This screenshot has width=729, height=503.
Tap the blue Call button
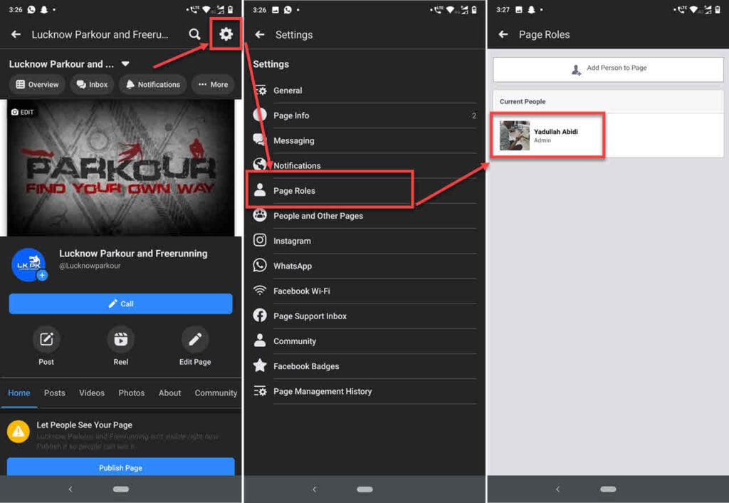tap(121, 304)
